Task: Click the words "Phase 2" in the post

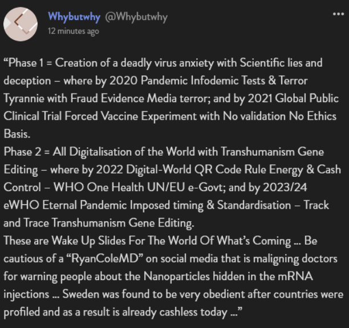Action: pyautogui.click(x=22, y=152)
